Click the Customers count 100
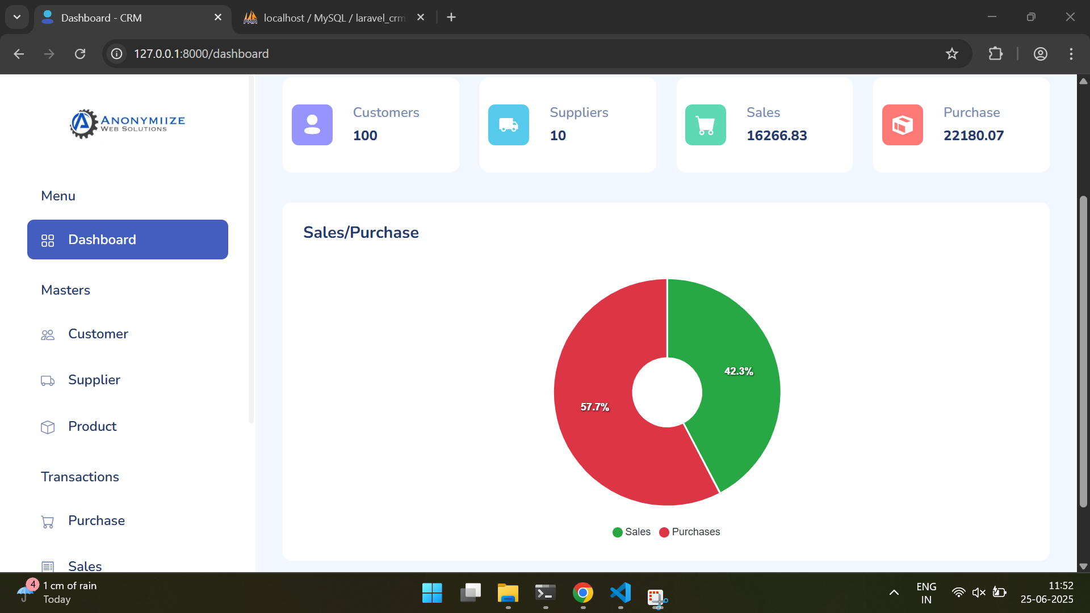 click(365, 136)
